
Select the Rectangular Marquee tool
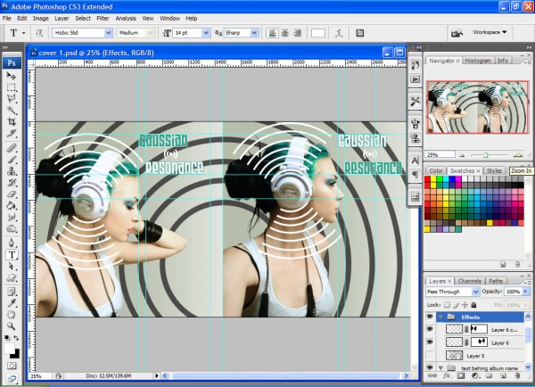point(12,87)
